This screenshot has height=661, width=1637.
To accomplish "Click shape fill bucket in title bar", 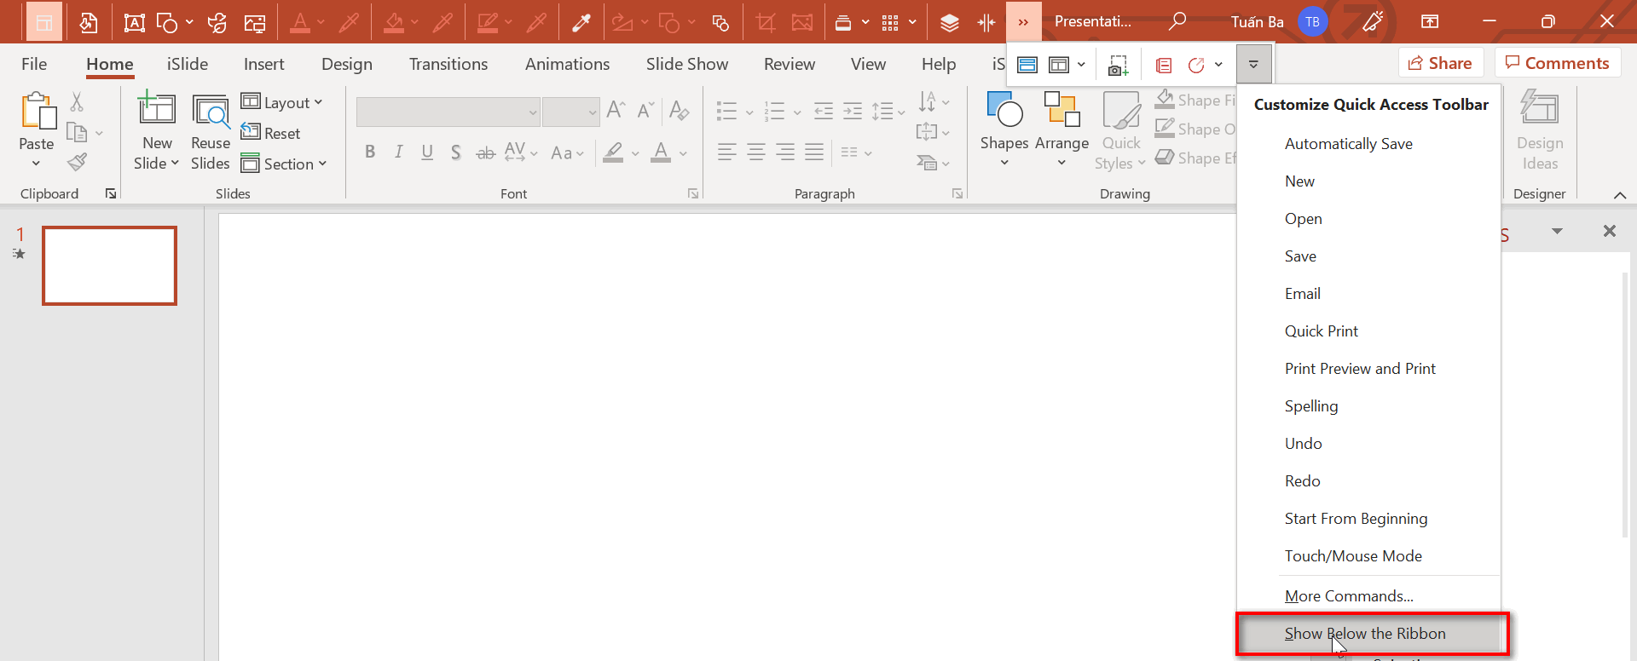I will tap(394, 22).
